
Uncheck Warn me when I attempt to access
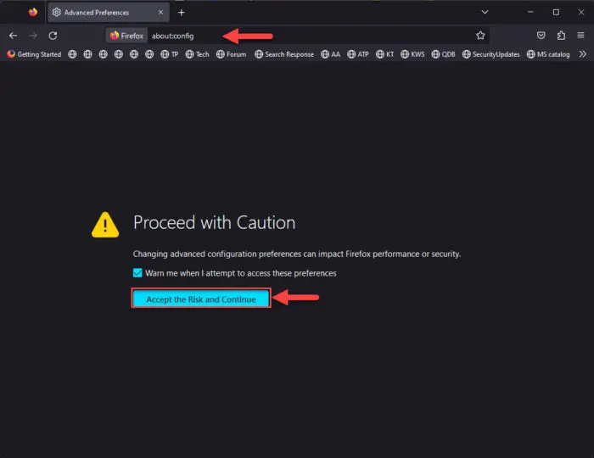[x=137, y=273]
